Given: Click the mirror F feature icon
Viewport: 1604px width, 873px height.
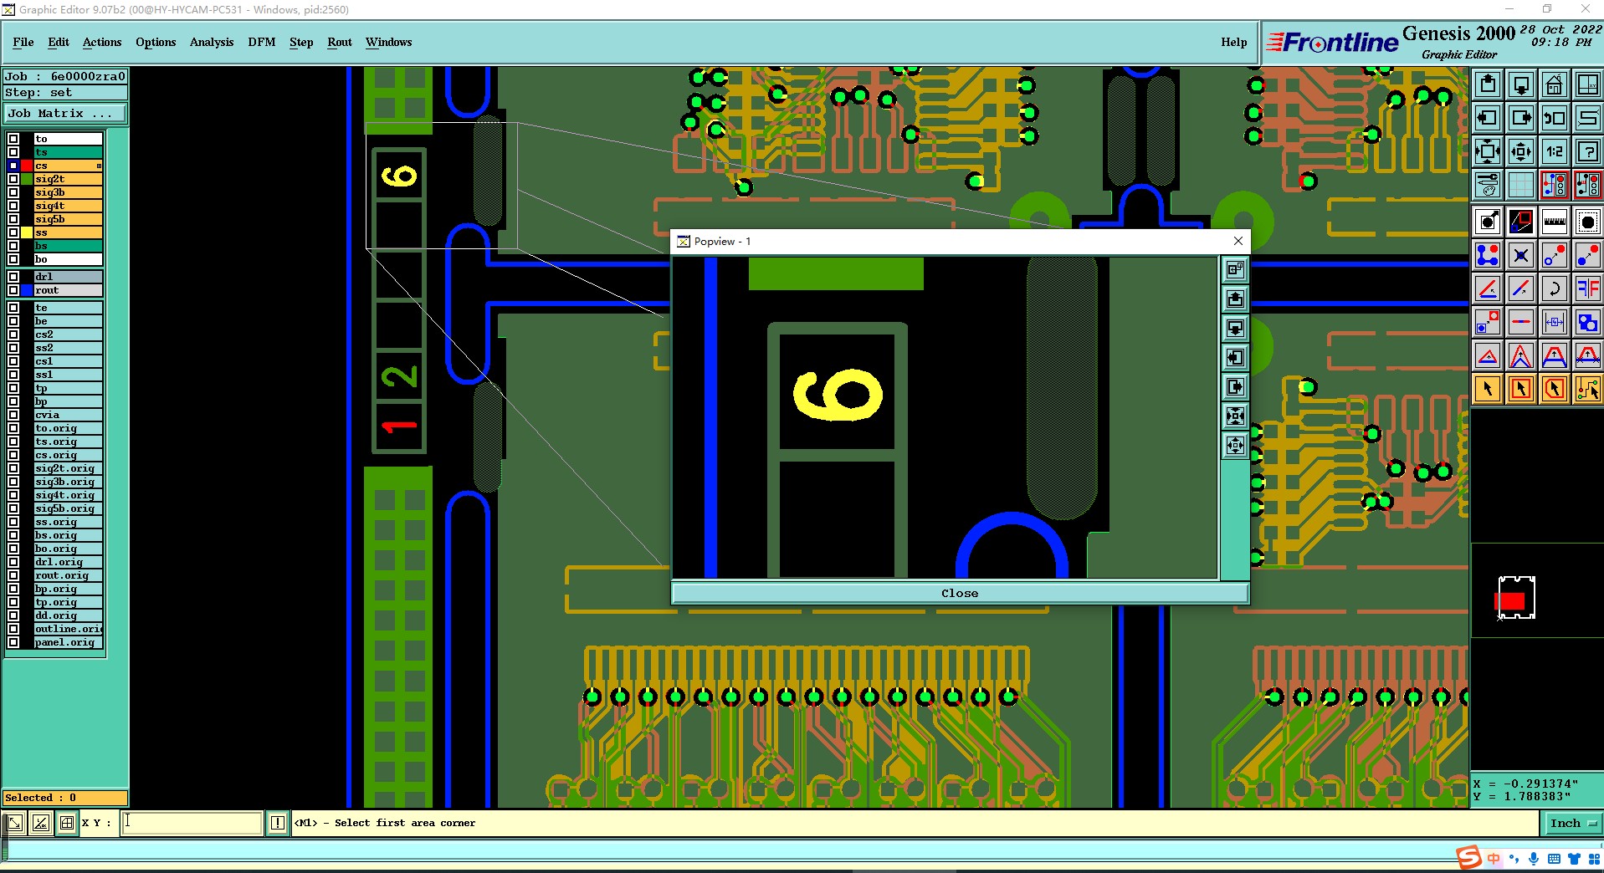Looking at the screenshot, I should 1588,288.
